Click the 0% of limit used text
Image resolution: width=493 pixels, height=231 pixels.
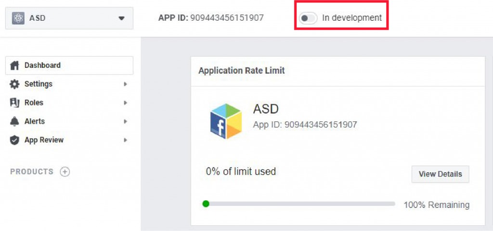coord(241,172)
